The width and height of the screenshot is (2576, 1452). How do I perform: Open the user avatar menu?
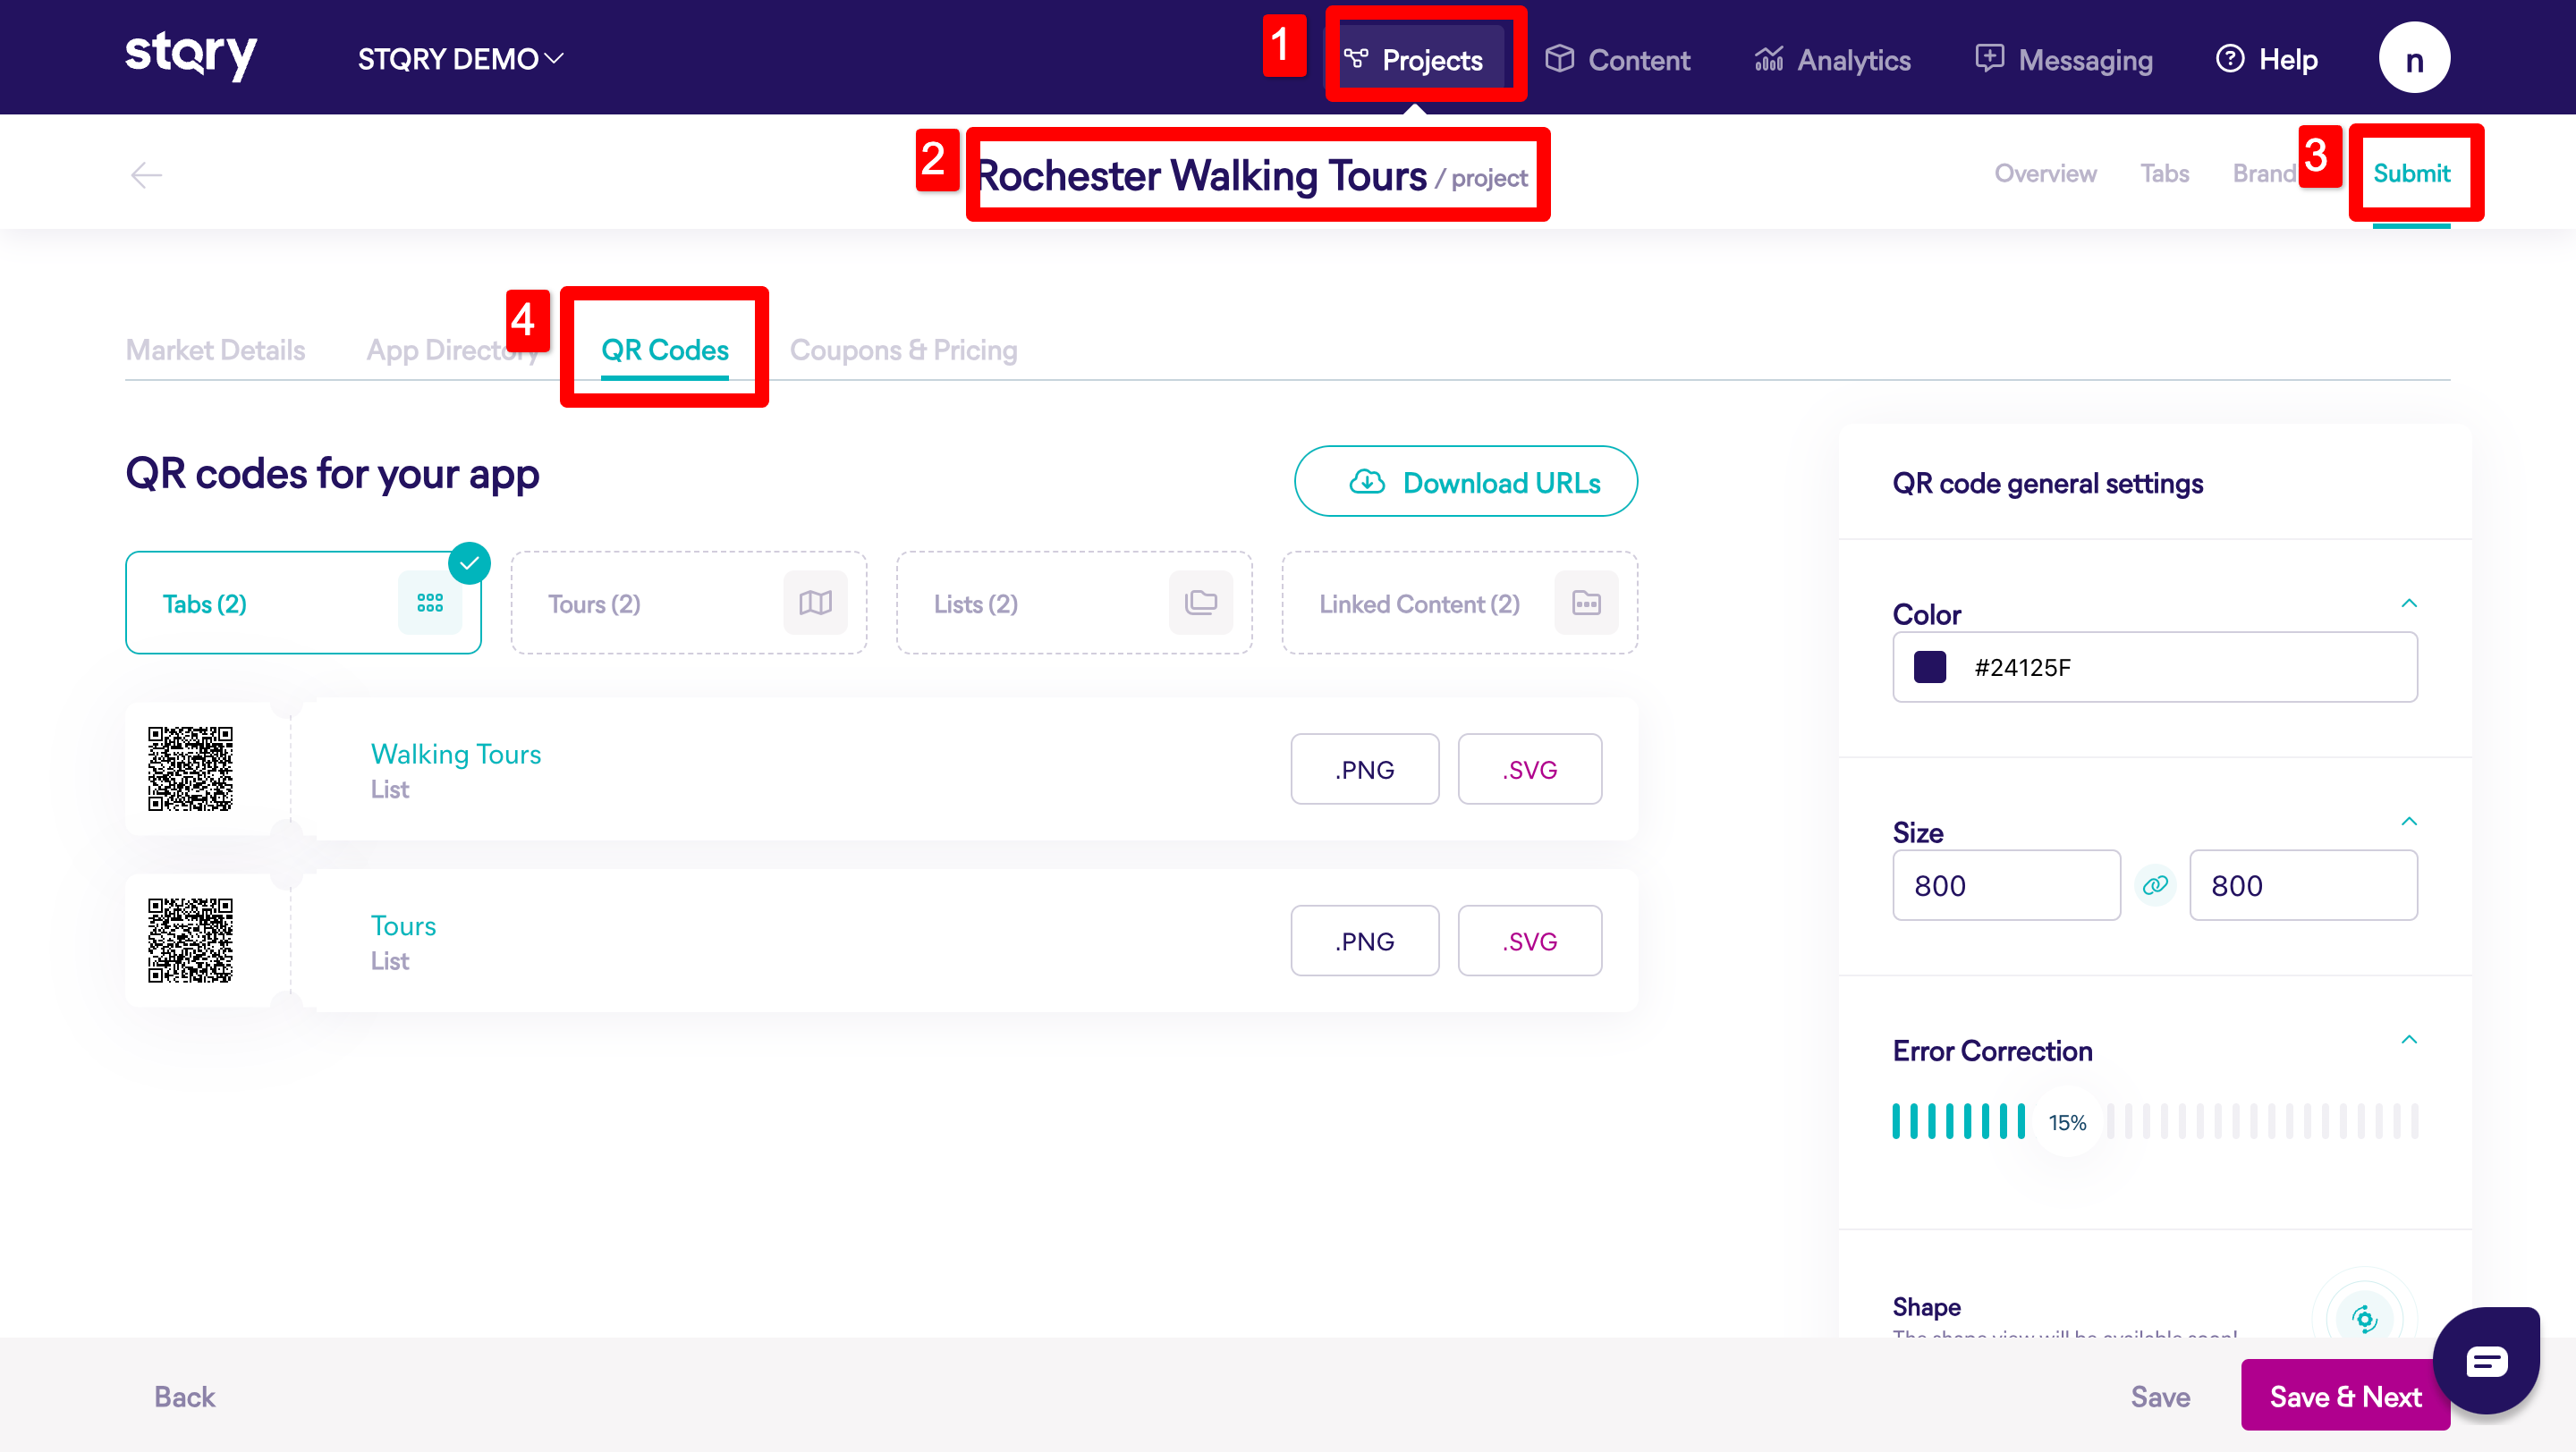click(x=2413, y=59)
